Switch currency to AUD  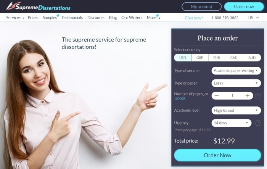(252, 58)
